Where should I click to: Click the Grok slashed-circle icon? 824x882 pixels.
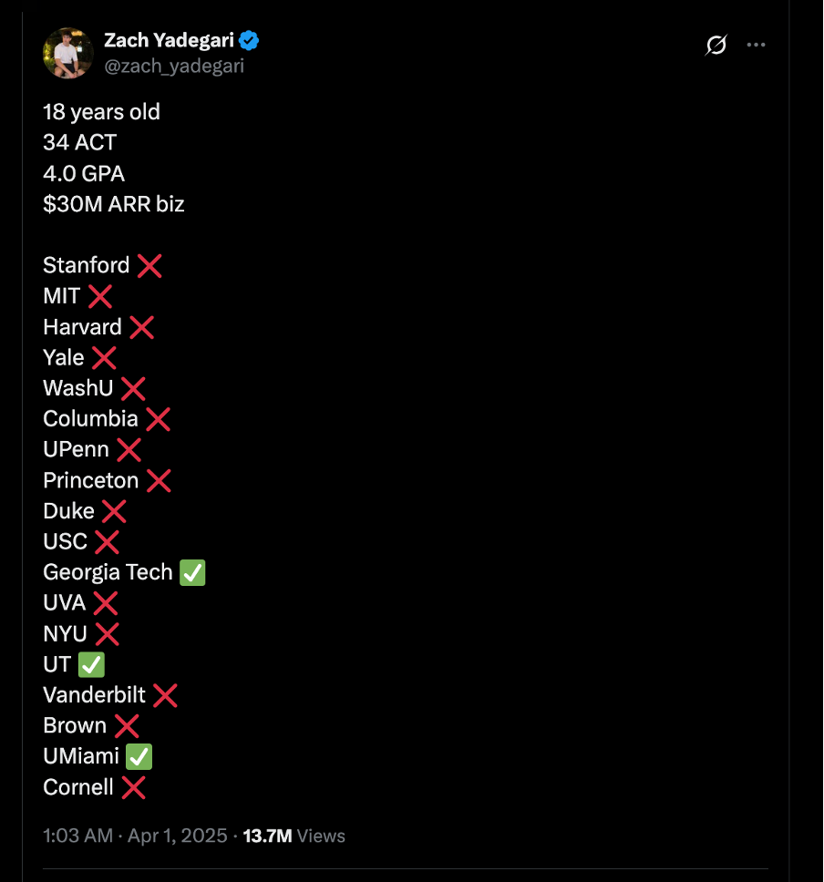point(716,45)
